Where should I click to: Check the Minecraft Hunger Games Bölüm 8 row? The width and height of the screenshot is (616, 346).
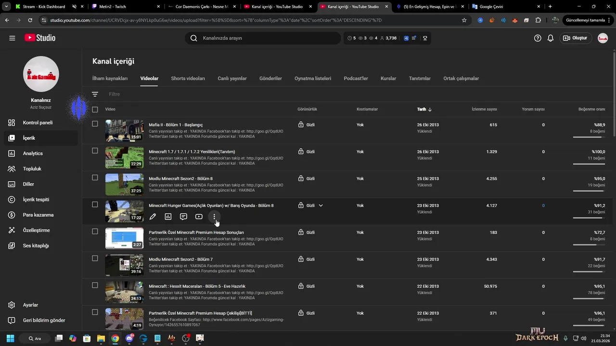95,205
